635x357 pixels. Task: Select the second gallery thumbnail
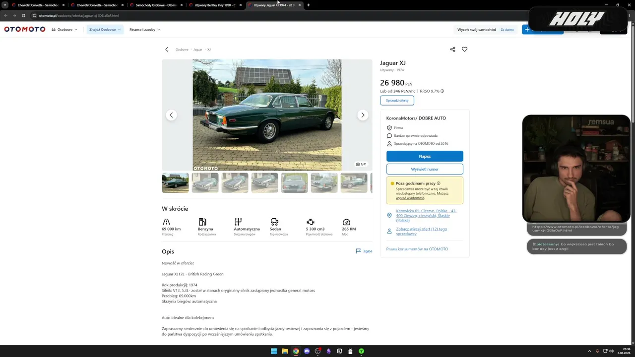pyautogui.click(x=205, y=183)
